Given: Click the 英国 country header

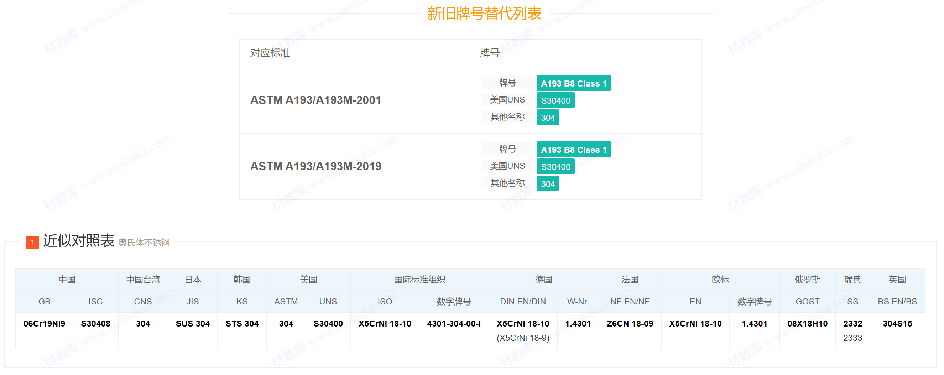Looking at the screenshot, I should click(x=897, y=280).
